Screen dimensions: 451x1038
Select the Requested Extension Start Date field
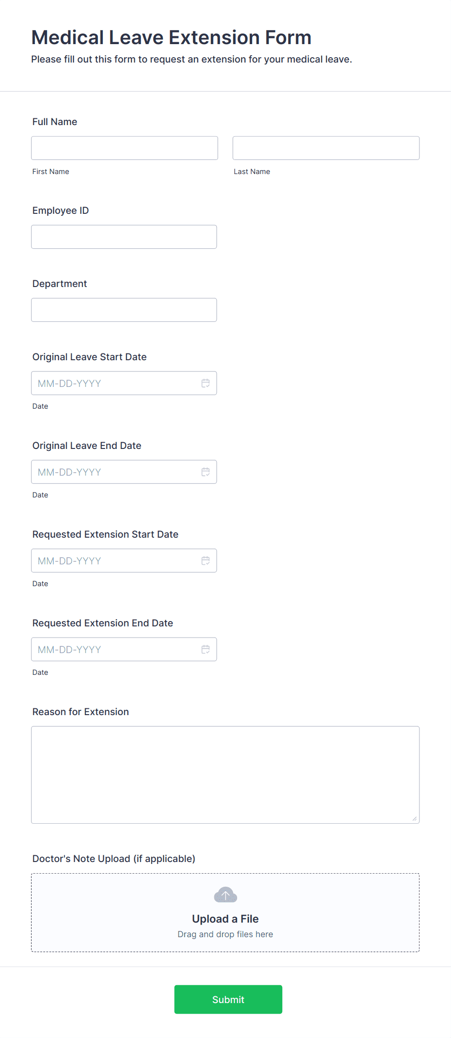(124, 560)
